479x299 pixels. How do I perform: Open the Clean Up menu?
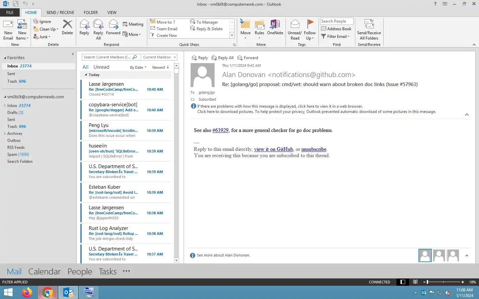(46, 29)
